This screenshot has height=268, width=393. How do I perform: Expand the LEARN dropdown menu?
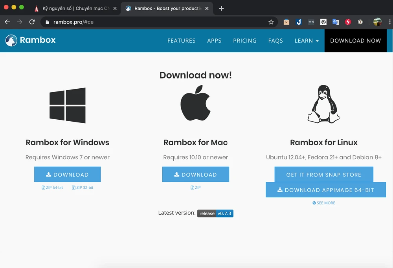(x=307, y=40)
